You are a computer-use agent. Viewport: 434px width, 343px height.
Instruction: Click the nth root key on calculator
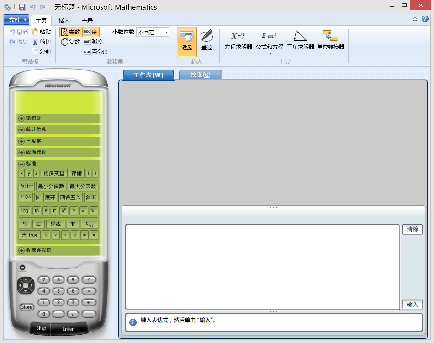pyautogui.click(x=94, y=211)
